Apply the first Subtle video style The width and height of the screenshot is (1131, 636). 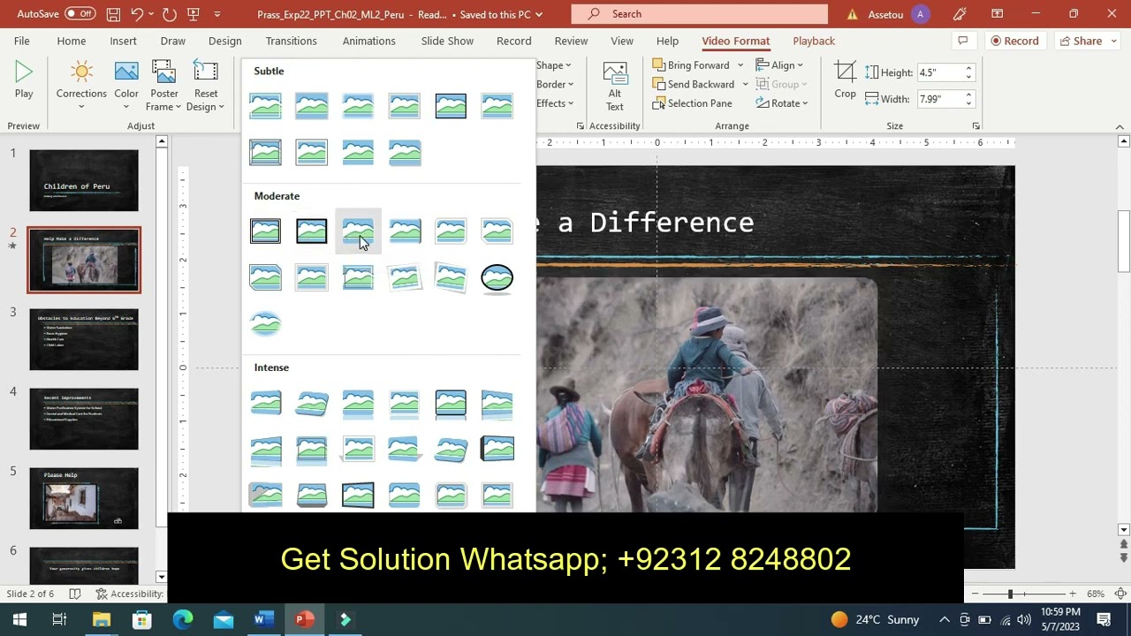click(265, 106)
